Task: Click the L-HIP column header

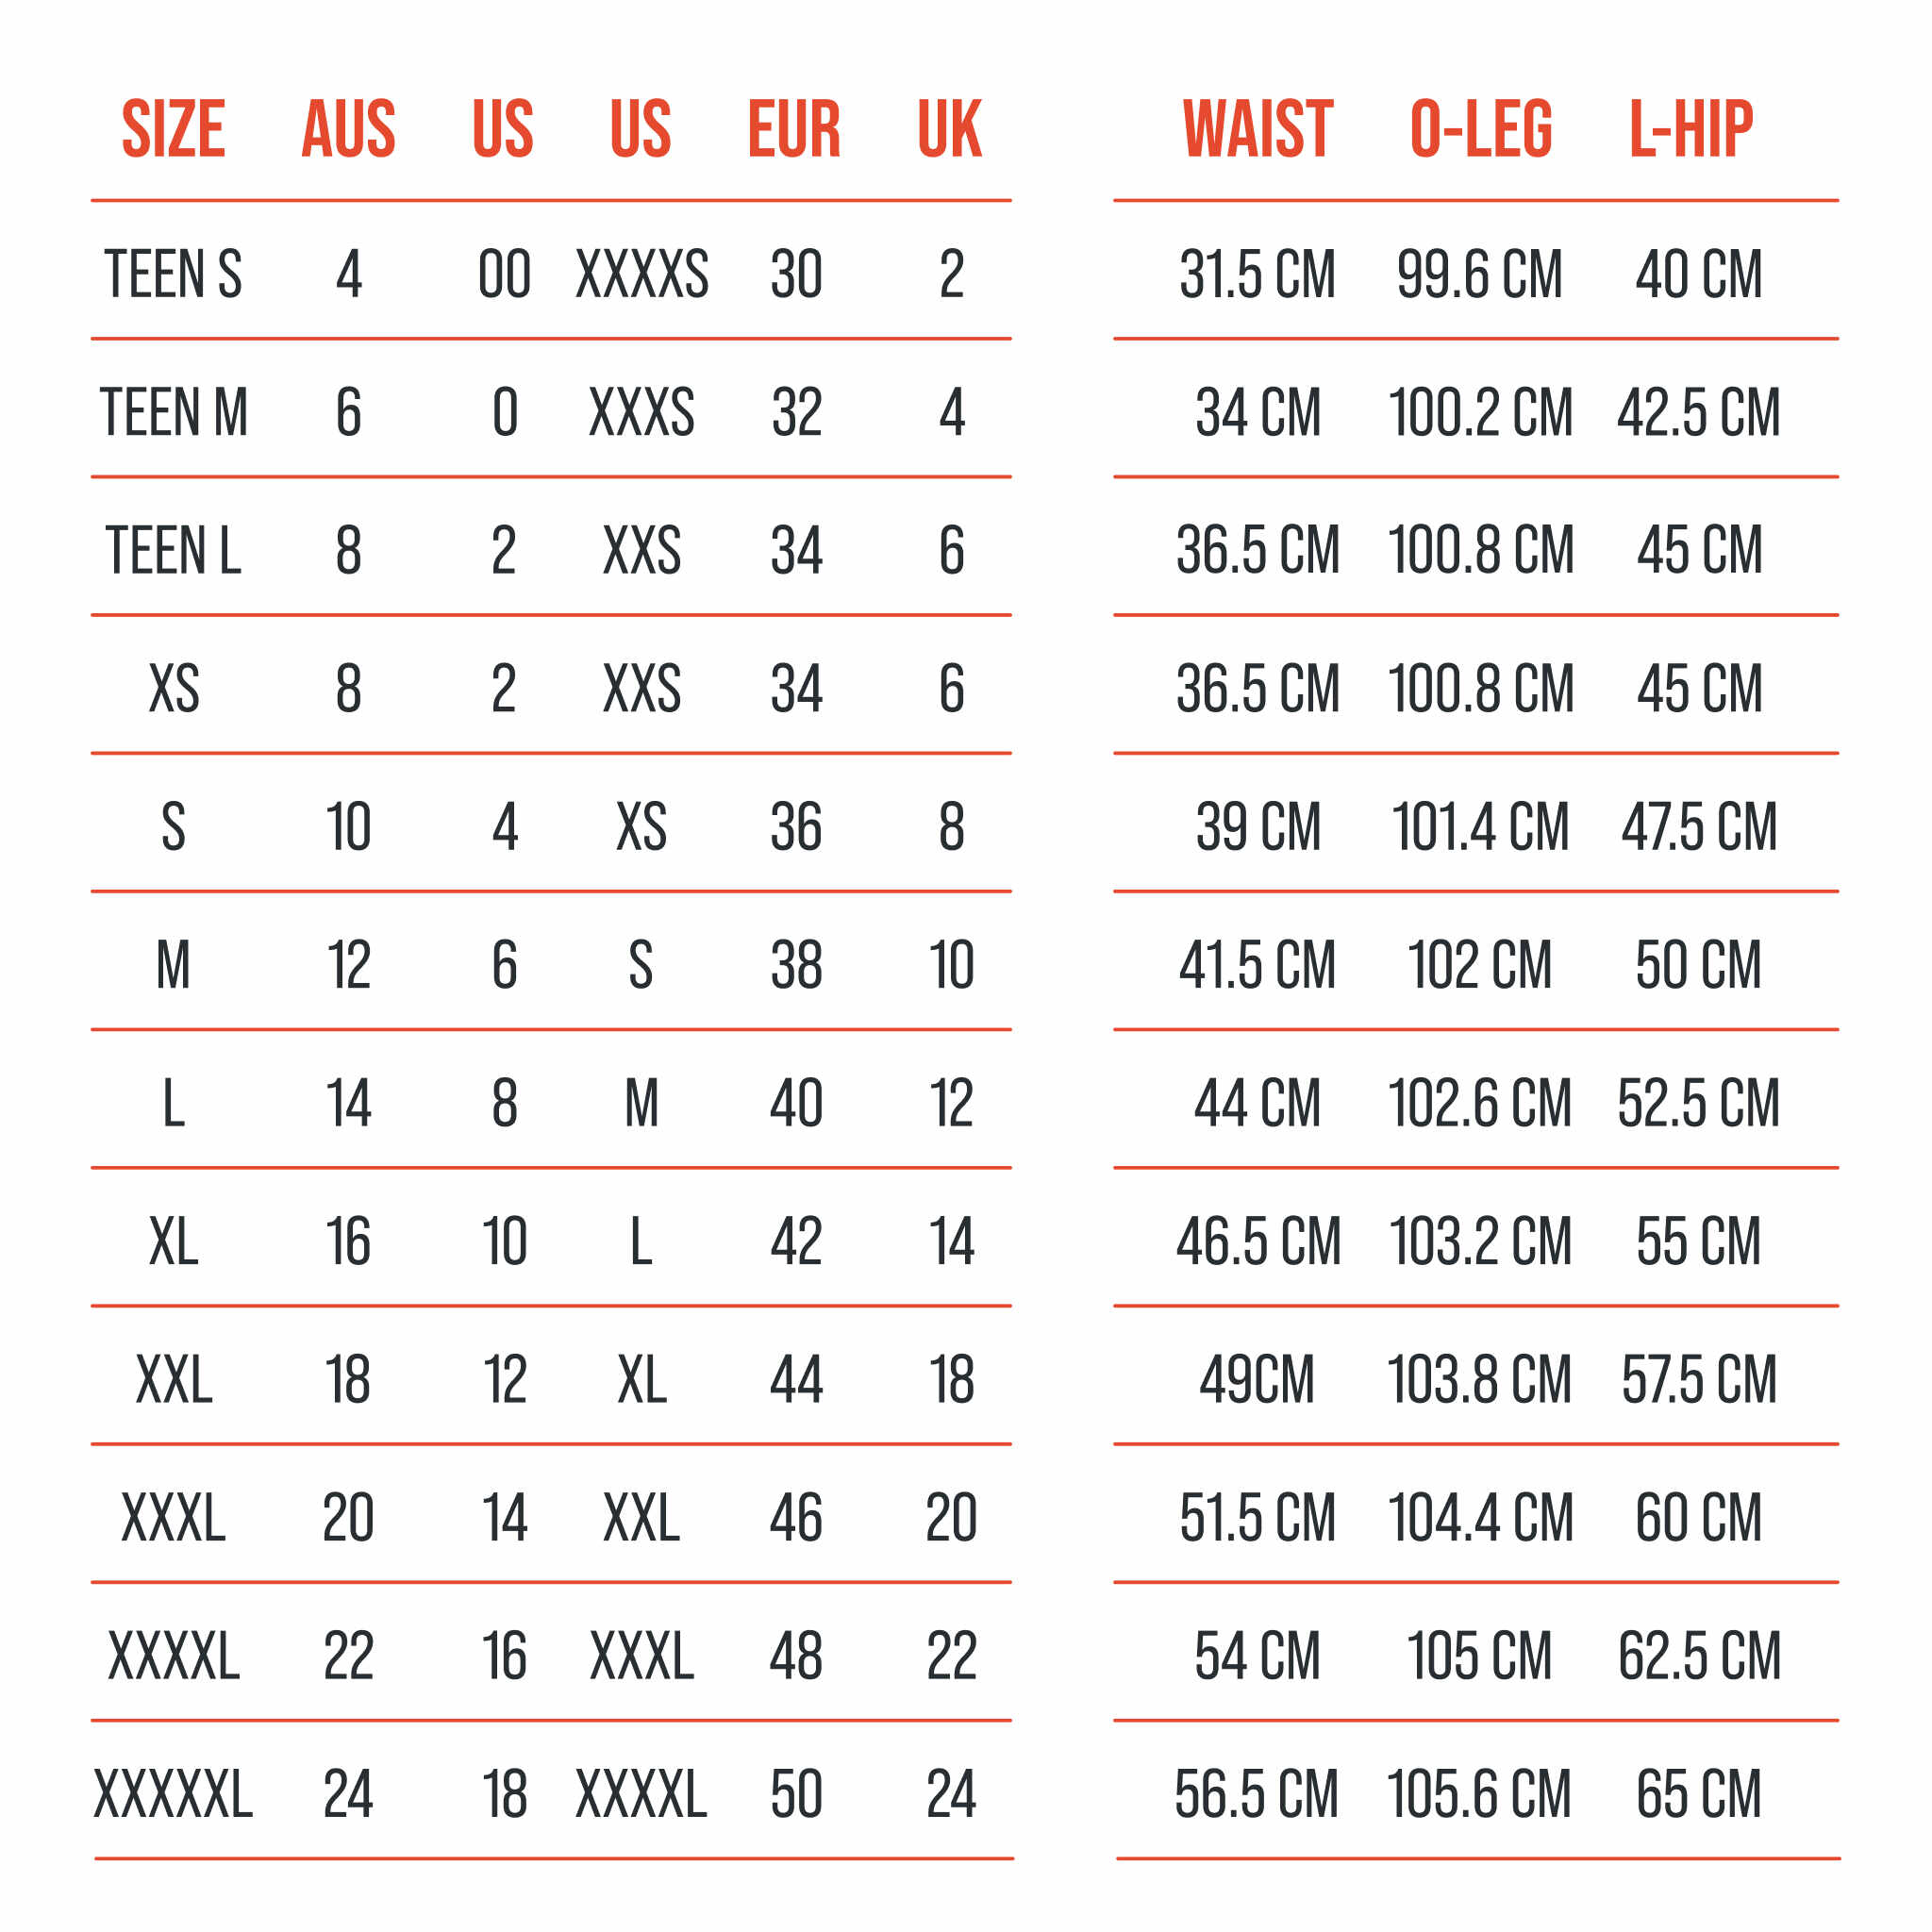Action: pos(1691,129)
